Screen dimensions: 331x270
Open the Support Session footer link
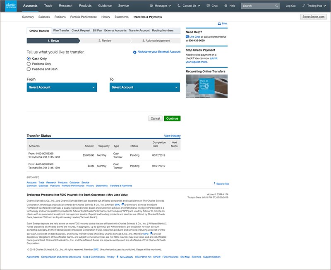(x=212, y=257)
